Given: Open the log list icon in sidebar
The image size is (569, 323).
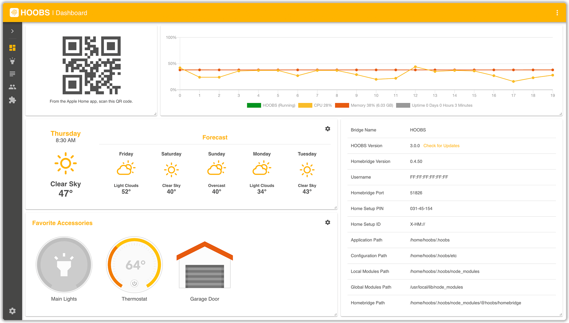Looking at the screenshot, I should tap(12, 74).
